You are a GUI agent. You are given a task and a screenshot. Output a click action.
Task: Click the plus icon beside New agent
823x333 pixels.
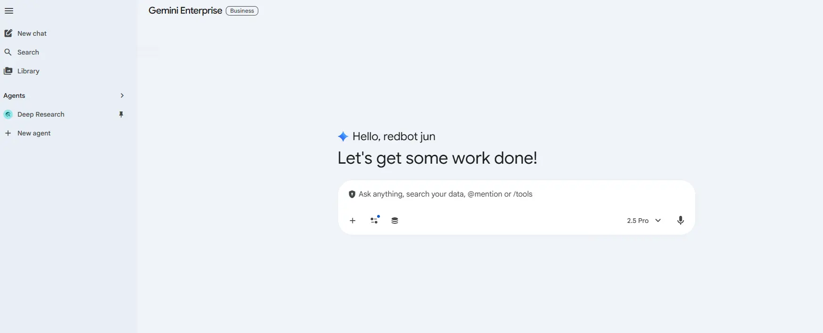click(8, 133)
